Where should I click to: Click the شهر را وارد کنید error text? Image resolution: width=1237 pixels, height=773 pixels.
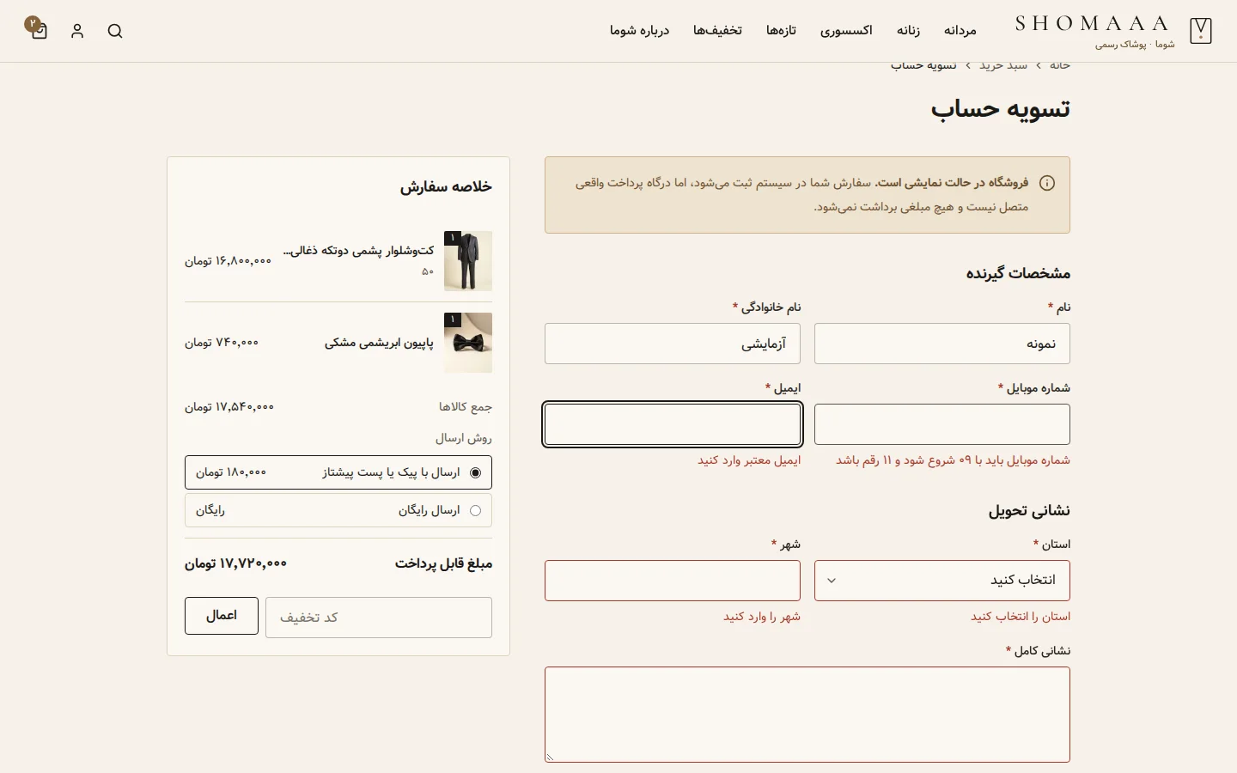(762, 617)
